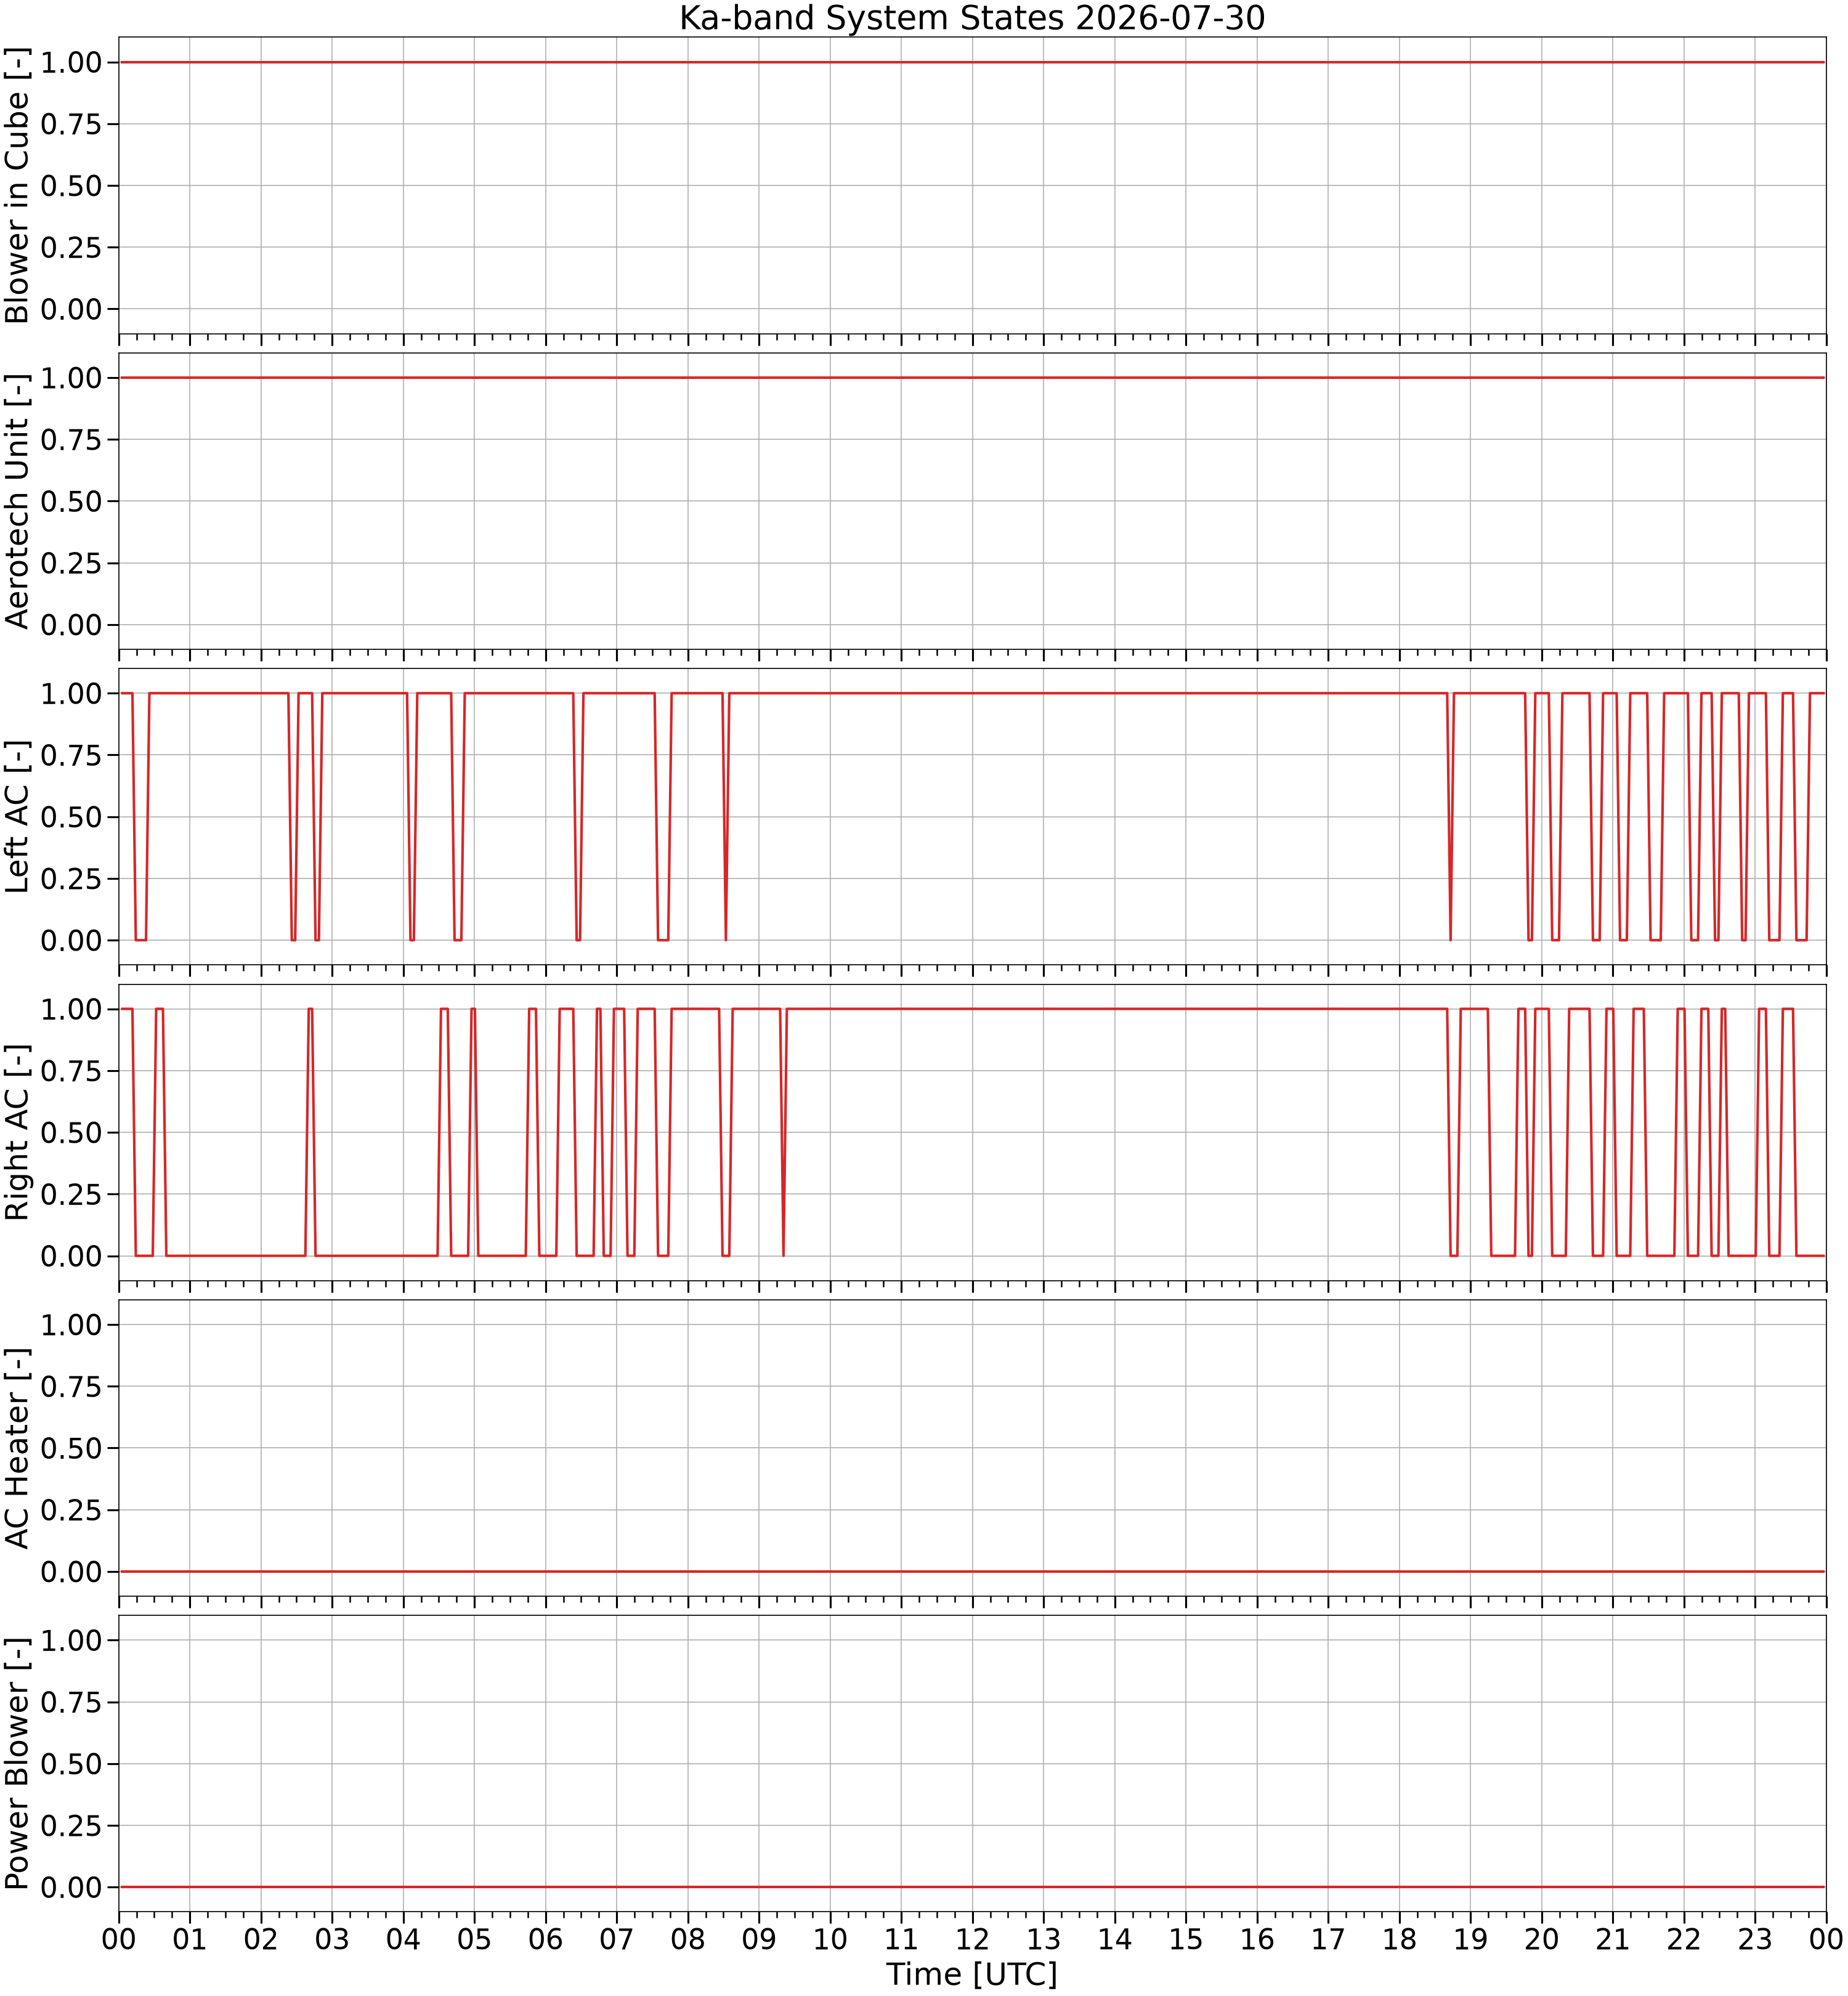
Task: Click the 15 hour tick label
Action: click(1186, 1940)
